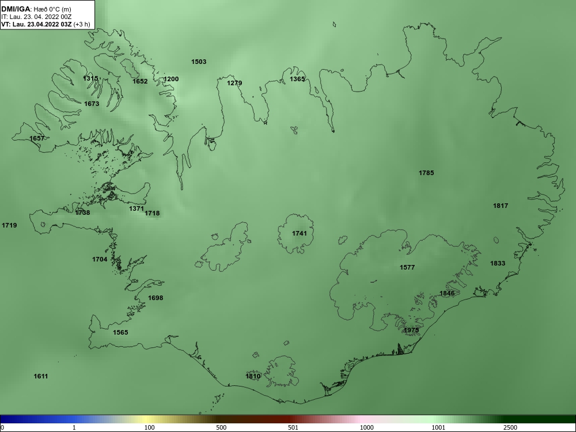The width and height of the screenshot is (576, 432).
Task: Click the 1698 value label
Action: point(156,298)
